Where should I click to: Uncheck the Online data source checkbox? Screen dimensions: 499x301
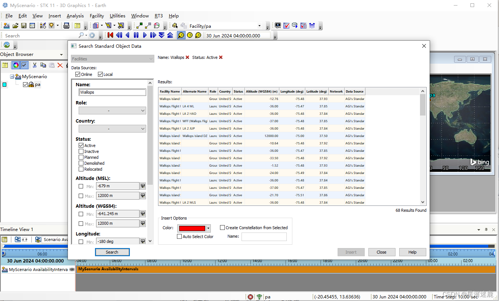point(78,74)
